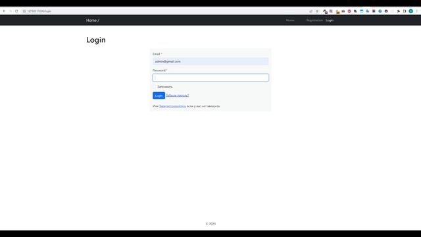Focus the Email field with admin@gmail.com
The image size is (421, 237).
point(210,61)
